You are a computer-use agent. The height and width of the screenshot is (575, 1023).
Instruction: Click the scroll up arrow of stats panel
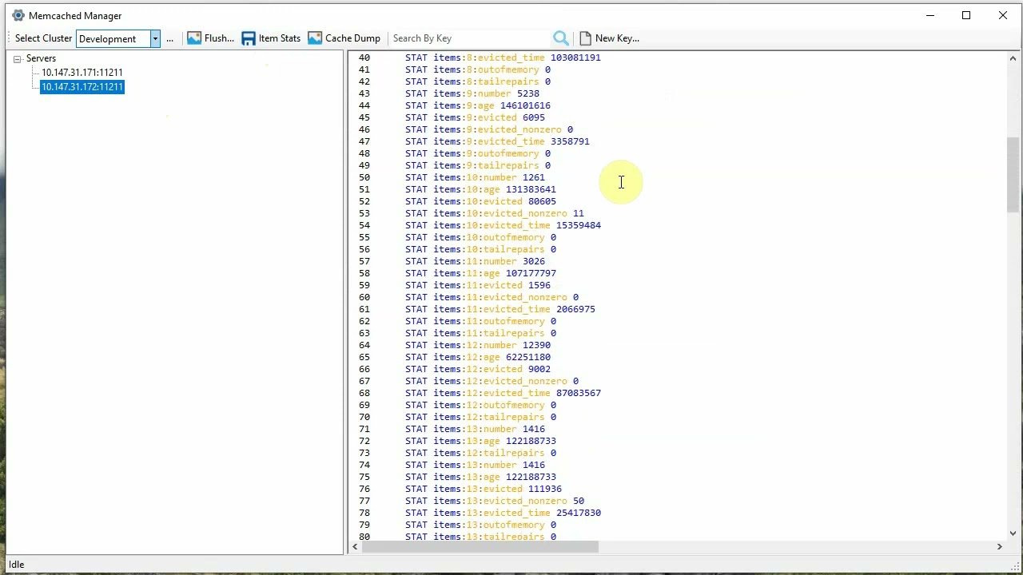(x=1013, y=58)
